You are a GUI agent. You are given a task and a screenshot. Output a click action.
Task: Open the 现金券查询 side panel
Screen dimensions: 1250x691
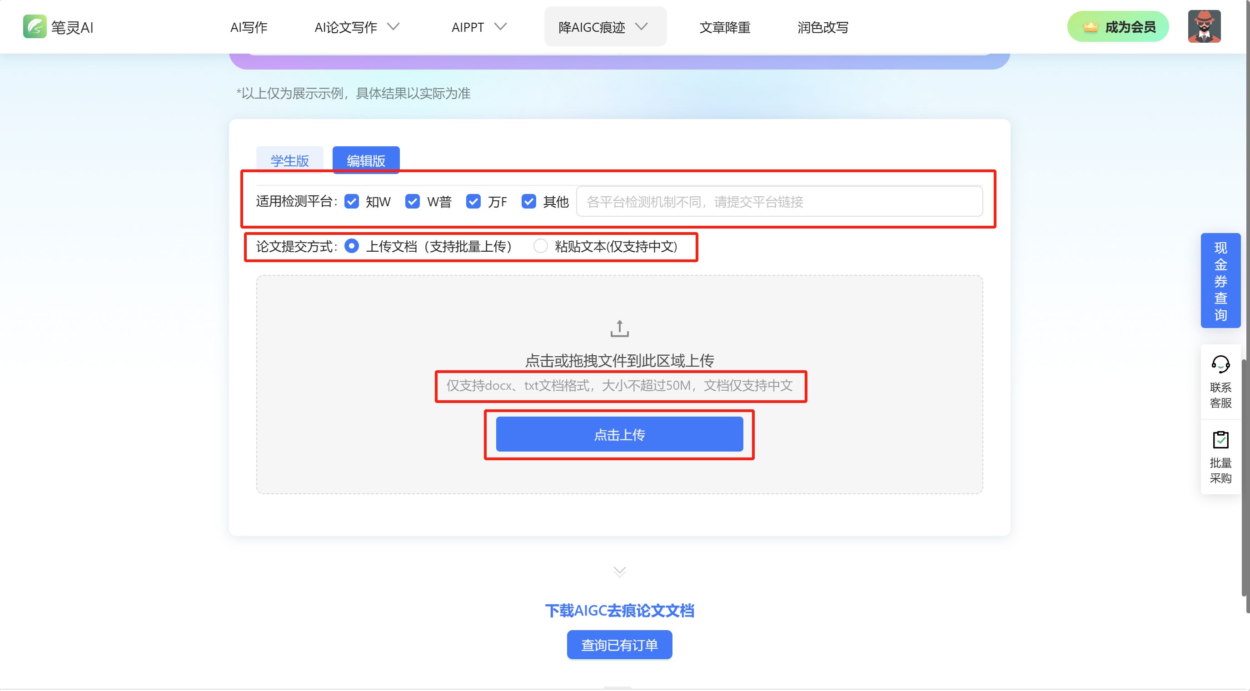tap(1220, 280)
